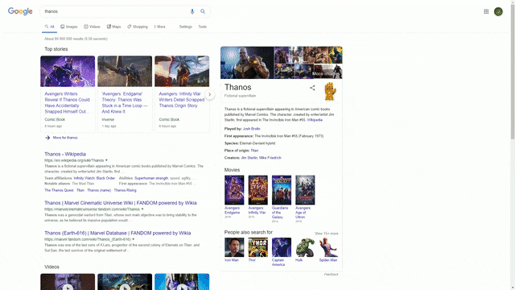Open search Settings
515x290 pixels.
point(186,27)
